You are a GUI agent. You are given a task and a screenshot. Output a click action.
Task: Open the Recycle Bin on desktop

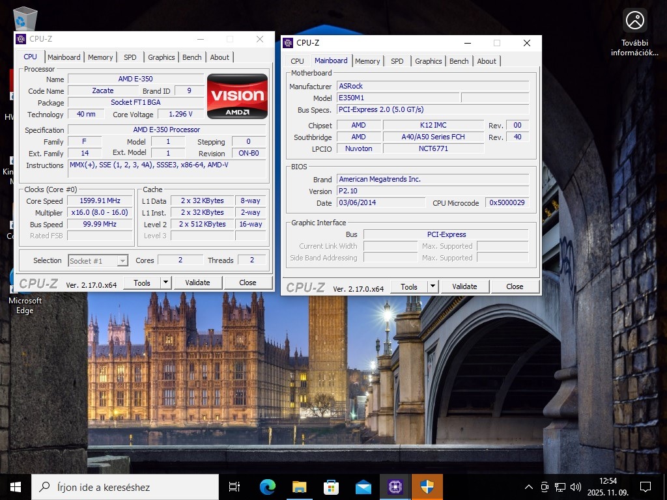tap(25, 18)
